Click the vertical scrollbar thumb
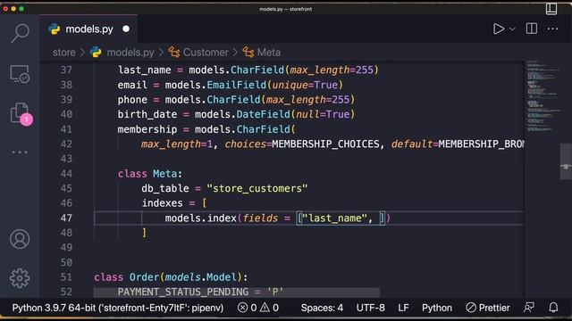Viewport: 572px width, 321px height. [x=566, y=161]
